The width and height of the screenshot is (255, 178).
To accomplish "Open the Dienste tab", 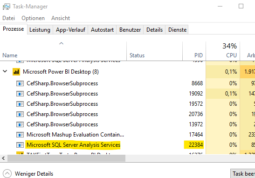I will [x=177, y=30].
